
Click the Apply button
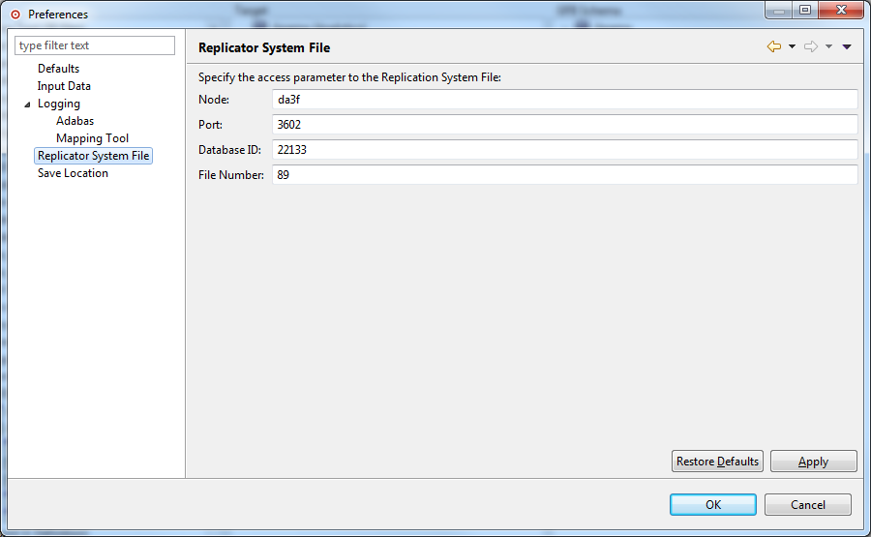pos(813,462)
